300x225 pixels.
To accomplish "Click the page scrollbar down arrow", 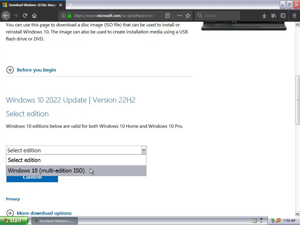I will (298, 214).
